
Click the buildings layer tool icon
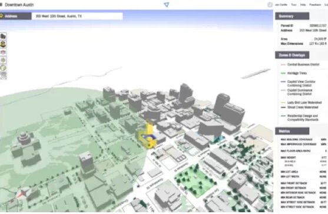pos(3,36)
